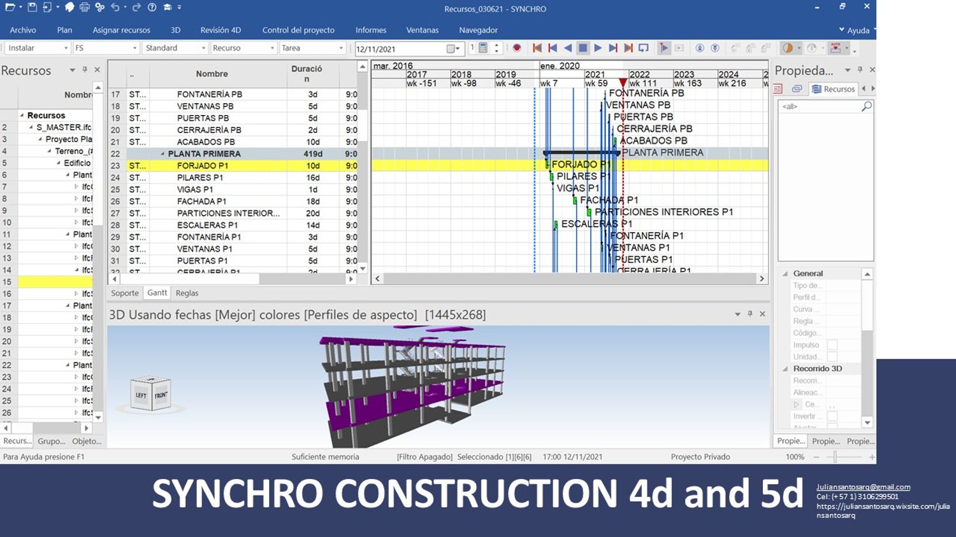Image resolution: width=956 pixels, height=537 pixels.
Task: Open the Revisión 4D menu
Action: coord(221,30)
